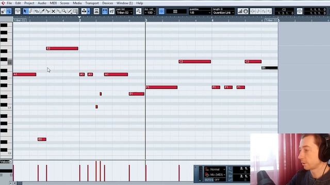Screen dimensions: 330x185
Task: Click the toolbar icon left of Show Part Borders
Action: (x=96, y=11)
